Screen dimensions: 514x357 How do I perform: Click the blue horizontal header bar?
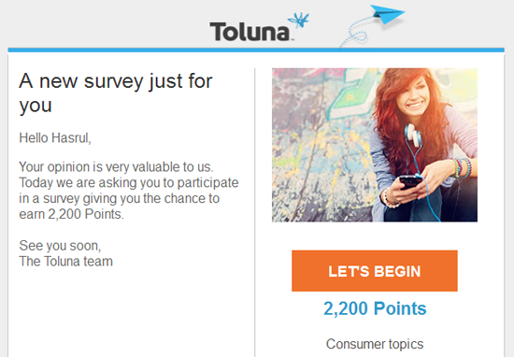point(256,50)
